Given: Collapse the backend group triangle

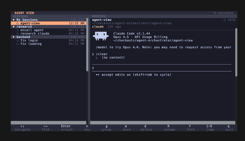Looking at the screenshot, I should [x=14, y=37].
